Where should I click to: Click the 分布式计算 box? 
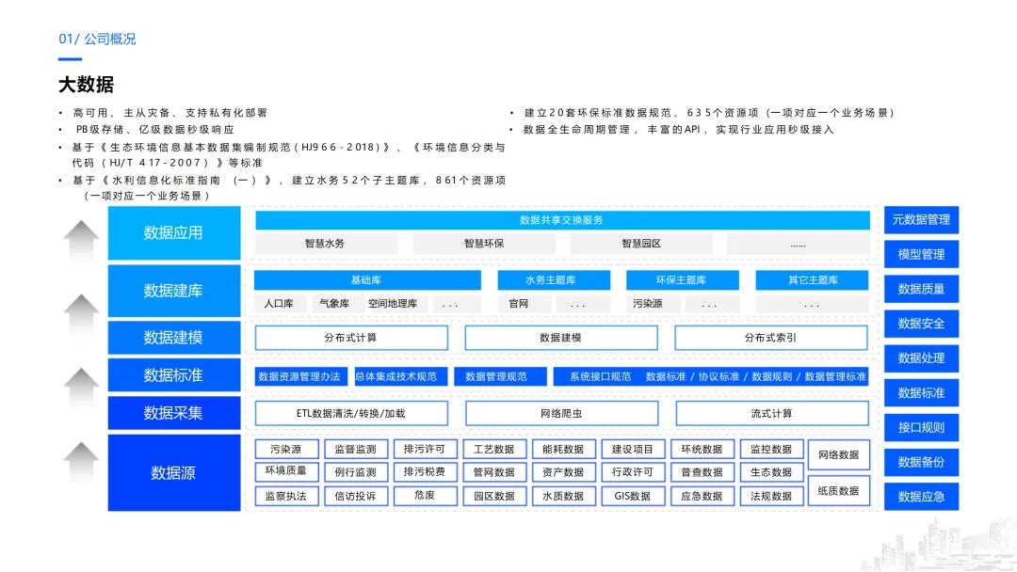click(351, 338)
